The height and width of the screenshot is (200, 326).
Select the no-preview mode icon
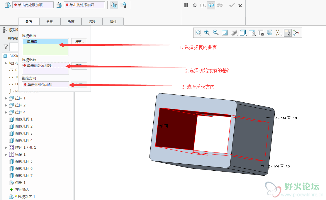coord(195,5)
